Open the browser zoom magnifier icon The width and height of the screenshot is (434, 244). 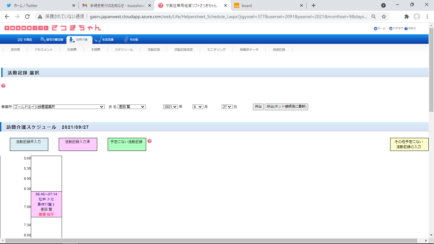click(374, 17)
